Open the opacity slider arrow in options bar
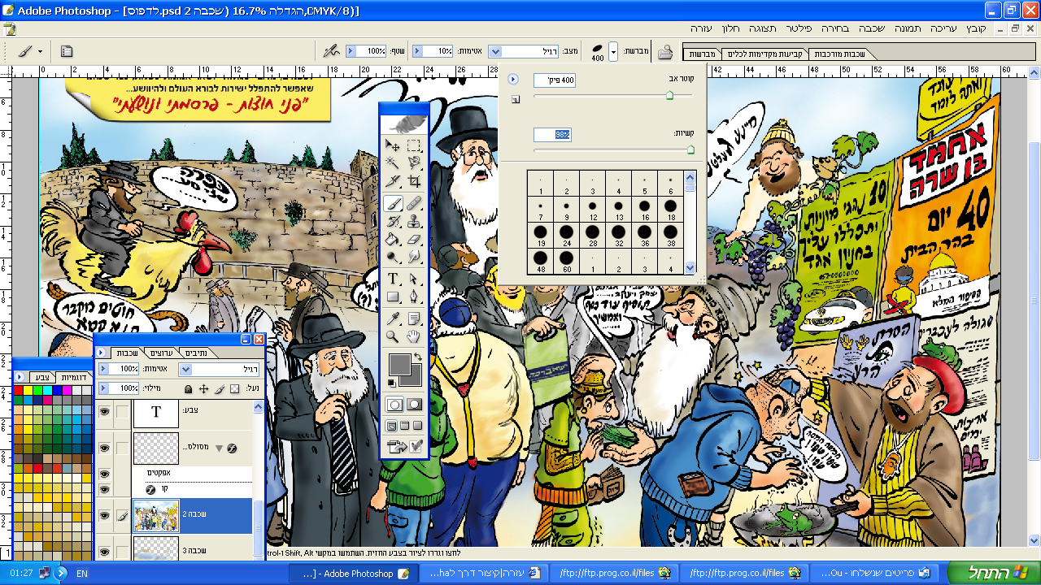 coord(417,51)
